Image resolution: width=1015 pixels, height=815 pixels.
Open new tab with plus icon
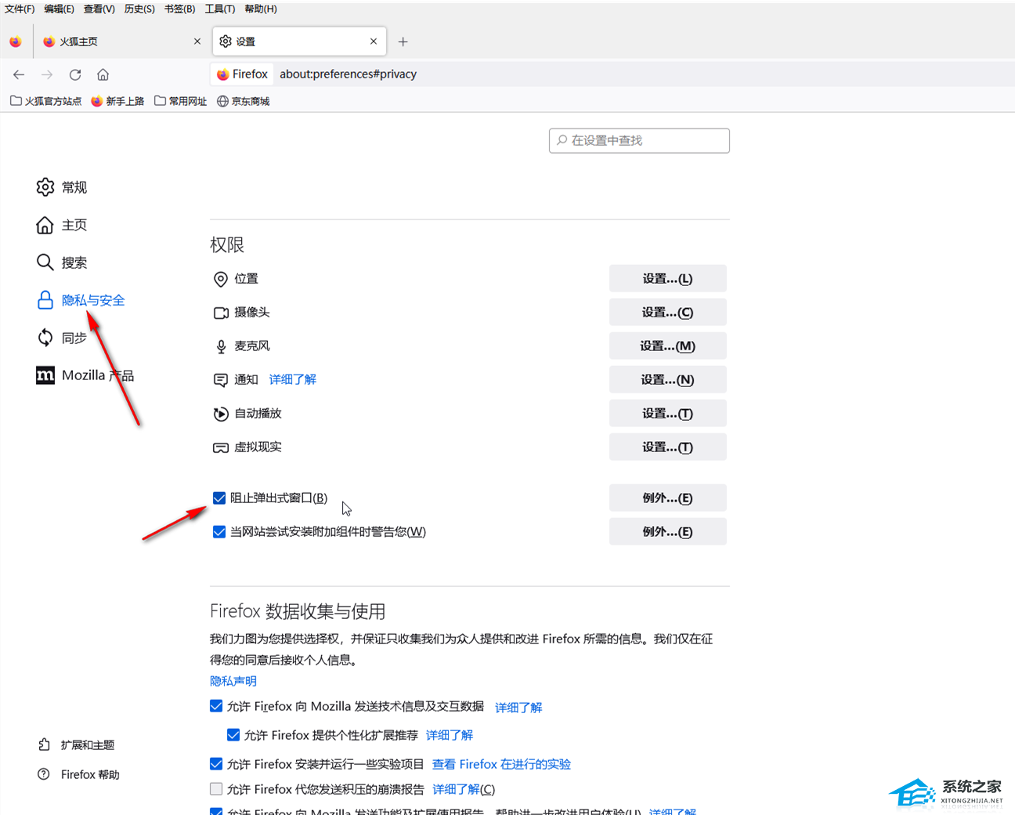(403, 42)
